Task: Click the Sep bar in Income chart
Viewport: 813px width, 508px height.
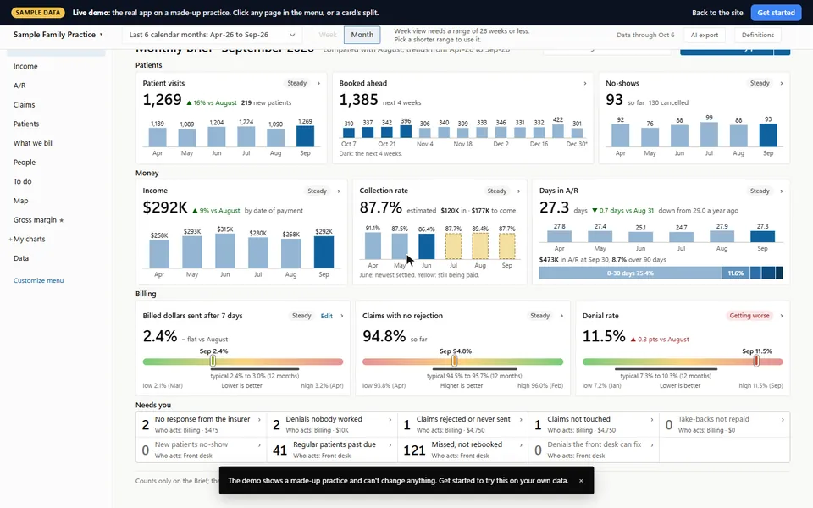Action: pyautogui.click(x=324, y=252)
